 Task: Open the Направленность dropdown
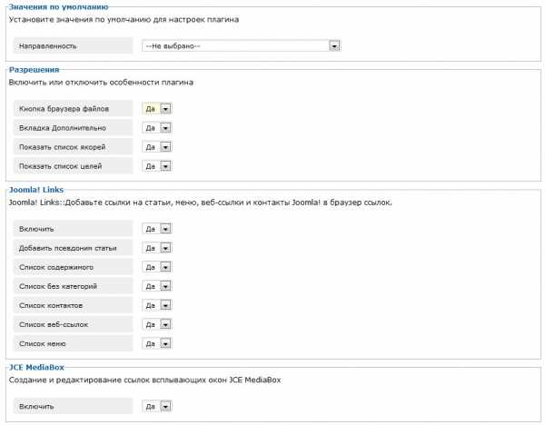(241, 44)
